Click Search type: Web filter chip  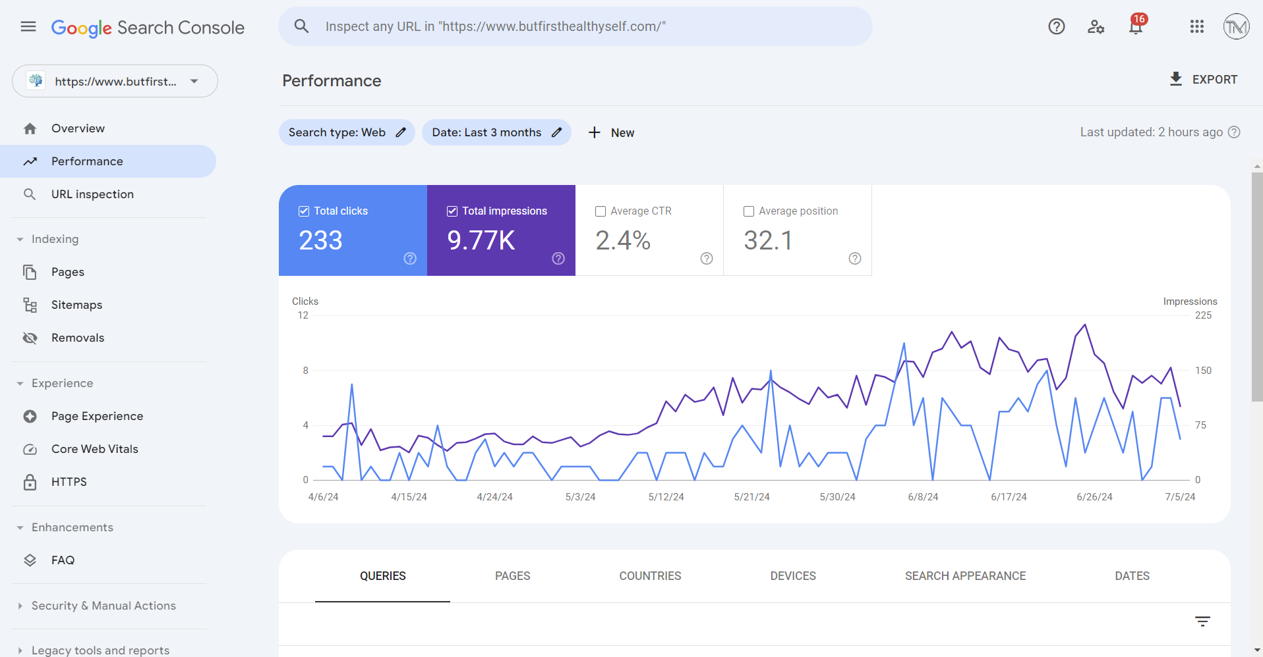347,132
